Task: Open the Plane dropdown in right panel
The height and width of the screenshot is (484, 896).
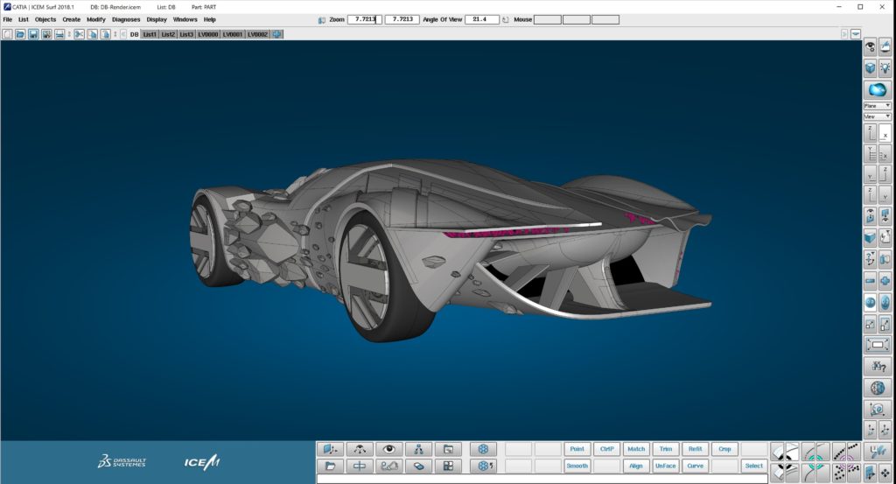Action: 877,105
